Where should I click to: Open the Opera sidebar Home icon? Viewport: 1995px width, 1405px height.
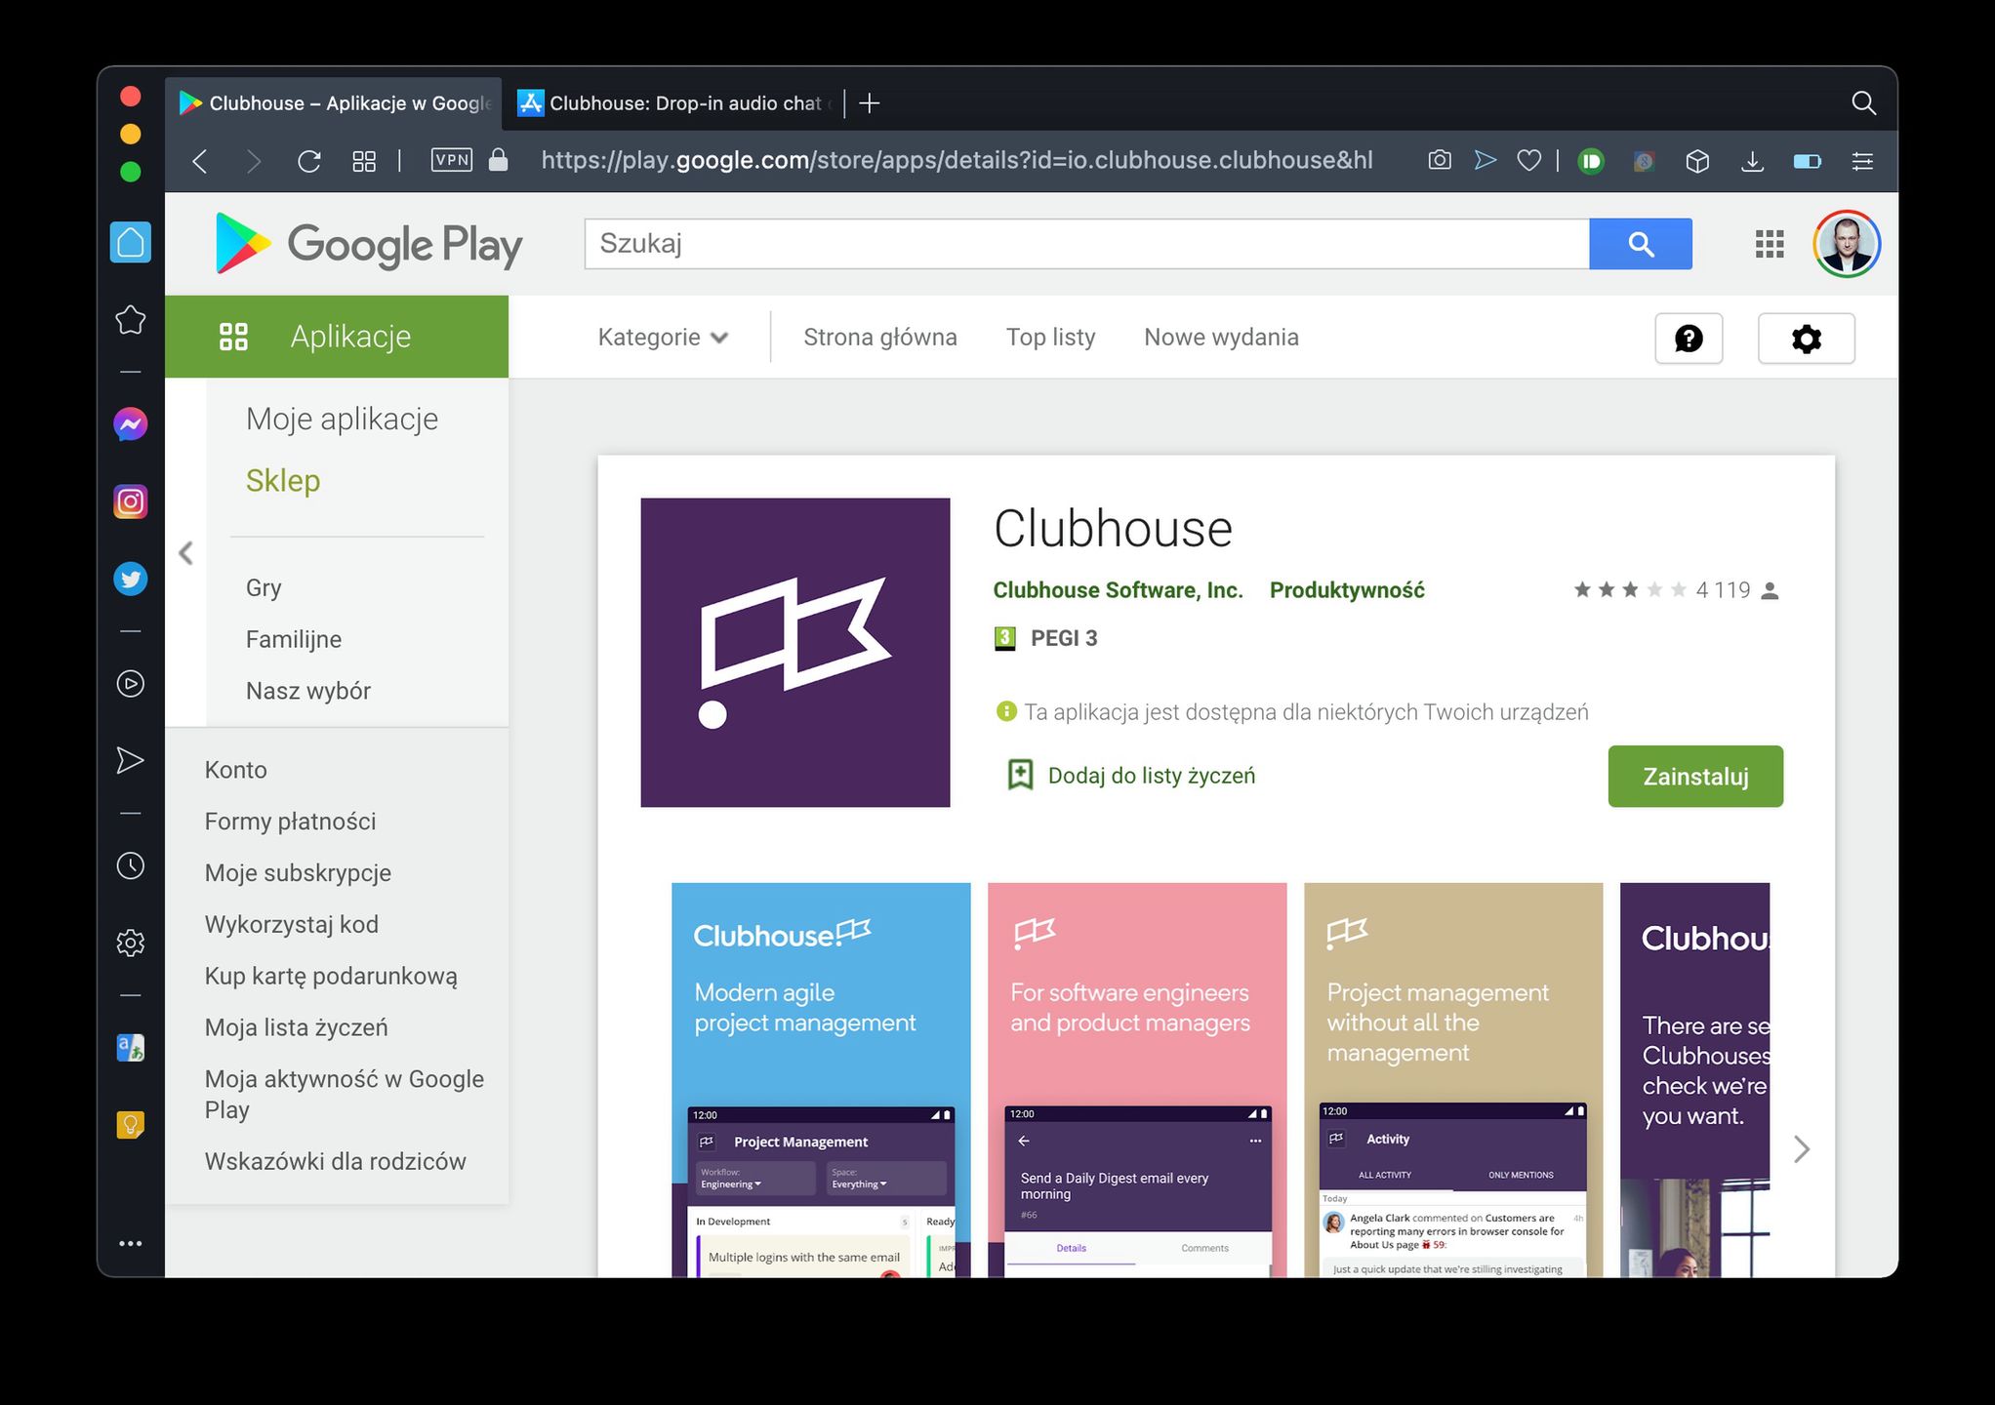pos(131,242)
